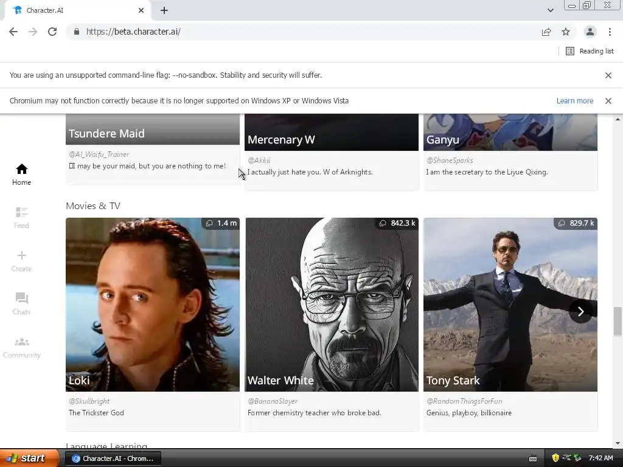Go to Home in the sidebar
623x467 pixels.
(x=21, y=175)
